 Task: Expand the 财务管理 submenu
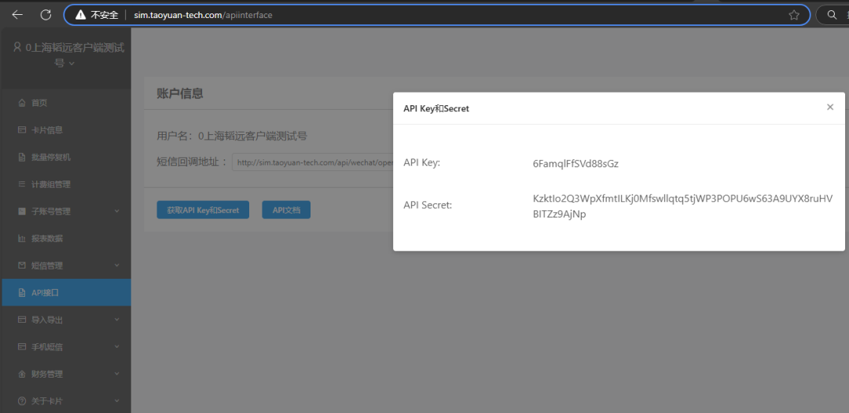click(116, 375)
